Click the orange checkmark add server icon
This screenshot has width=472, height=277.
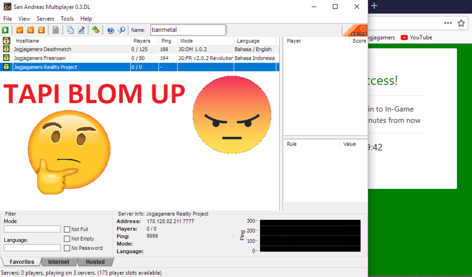coord(19,30)
